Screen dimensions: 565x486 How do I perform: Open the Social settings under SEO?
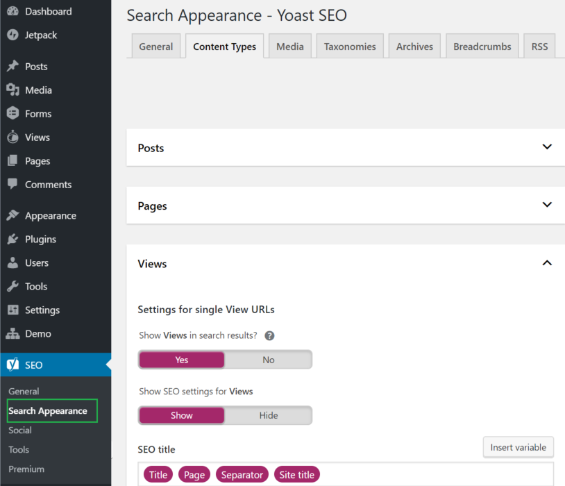[19, 430]
